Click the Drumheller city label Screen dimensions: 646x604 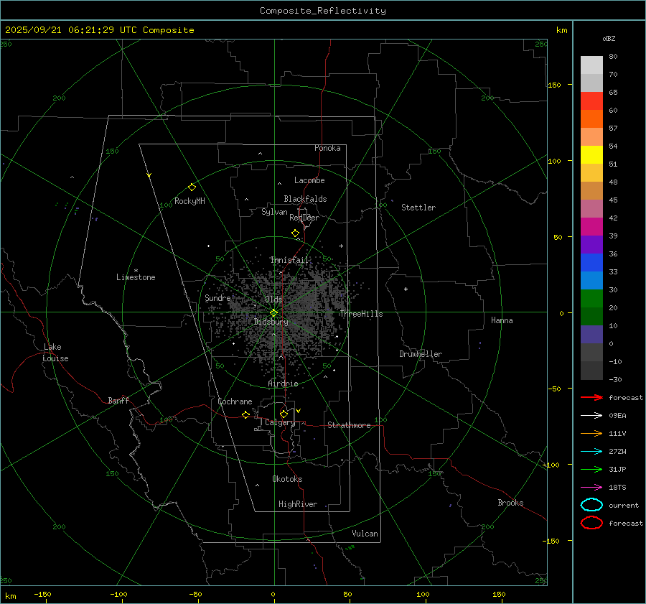point(421,354)
